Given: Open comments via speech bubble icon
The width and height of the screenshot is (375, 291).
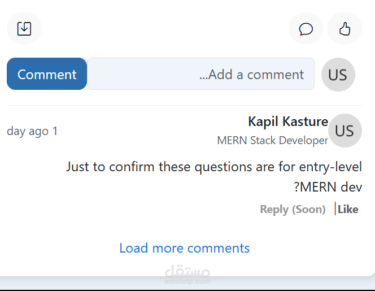Looking at the screenshot, I should [x=306, y=28].
